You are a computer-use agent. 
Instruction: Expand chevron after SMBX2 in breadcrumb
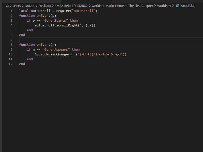click(x=90, y=6)
